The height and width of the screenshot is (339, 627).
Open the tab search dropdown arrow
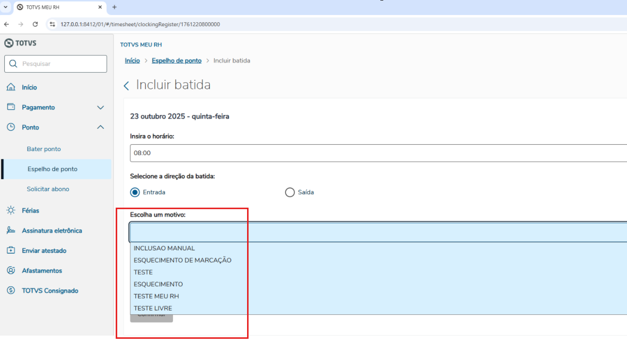pyautogui.click(x=5, y=7)
